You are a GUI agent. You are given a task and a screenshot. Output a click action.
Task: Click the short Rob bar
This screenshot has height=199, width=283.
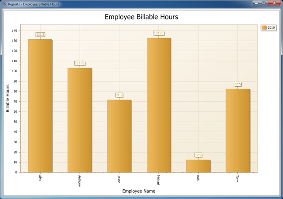point(198,166)
